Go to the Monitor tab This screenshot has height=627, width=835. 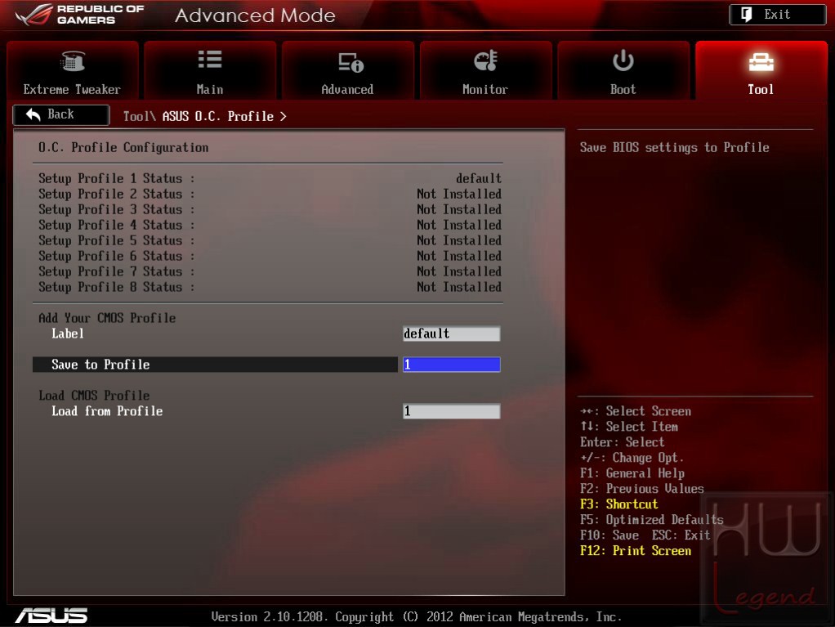[x=485, y=70]
